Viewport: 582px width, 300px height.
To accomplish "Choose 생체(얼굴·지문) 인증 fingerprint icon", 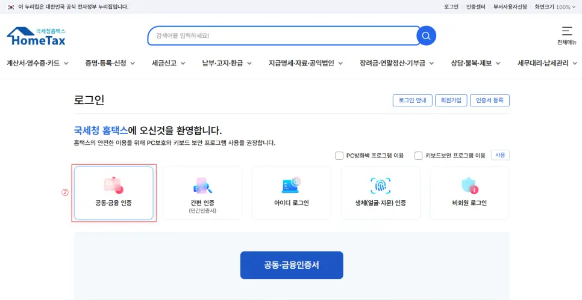I will click(x=380, y=185).
